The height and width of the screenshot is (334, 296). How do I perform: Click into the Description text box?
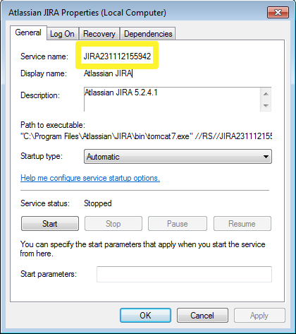coord(172,100)
